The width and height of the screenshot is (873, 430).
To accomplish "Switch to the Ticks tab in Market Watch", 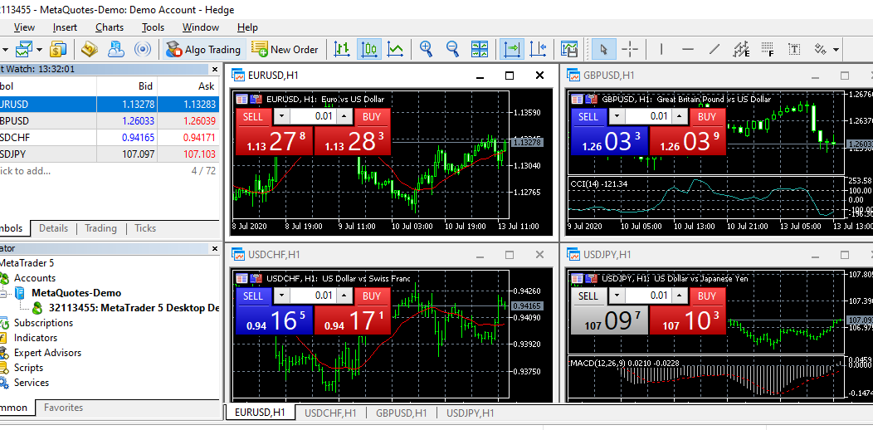I will (x=145, y=228).
